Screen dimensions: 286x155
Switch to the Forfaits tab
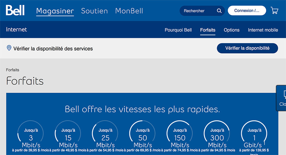208,30
